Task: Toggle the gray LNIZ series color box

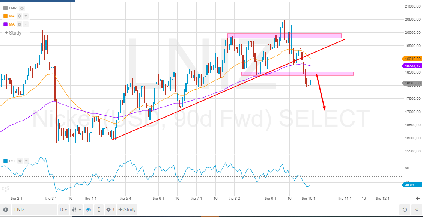Action: pos(5,8)
